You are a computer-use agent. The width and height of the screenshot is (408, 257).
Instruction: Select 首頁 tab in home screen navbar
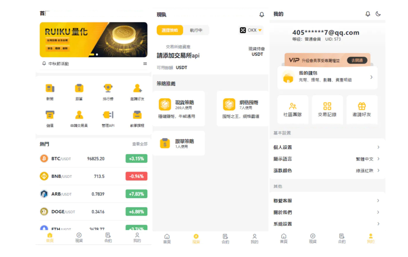point(50,237)
